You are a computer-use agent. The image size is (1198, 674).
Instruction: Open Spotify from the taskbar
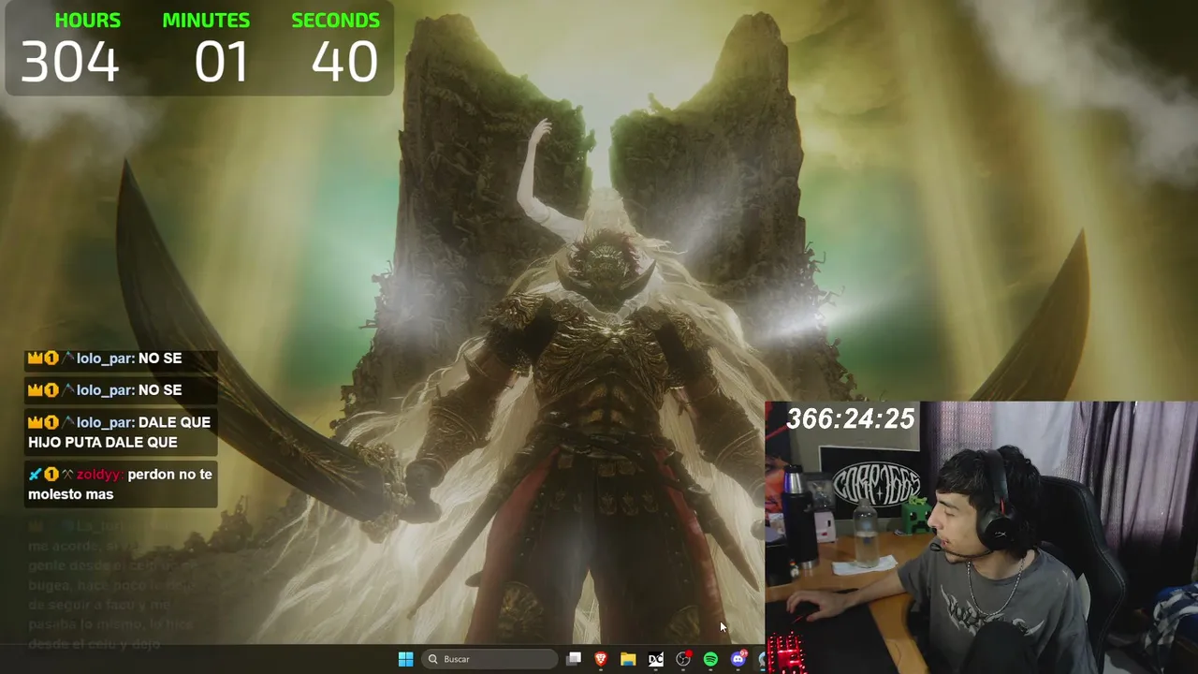(710, 659)
